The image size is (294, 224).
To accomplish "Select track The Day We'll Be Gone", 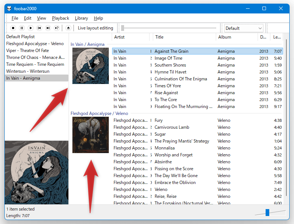I will click(x=198, y=176).
